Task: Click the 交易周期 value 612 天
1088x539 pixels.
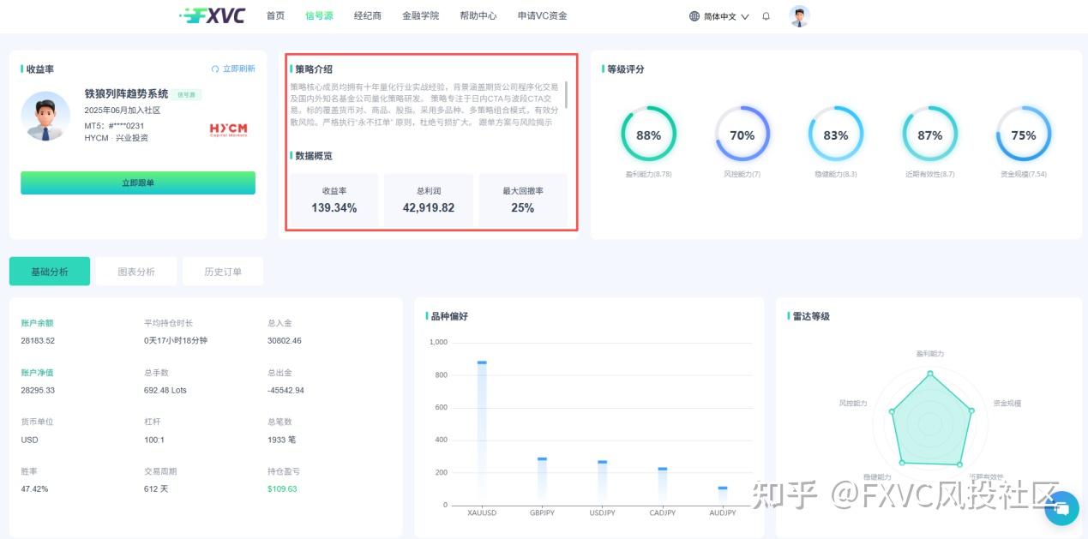Action: (158, 488)
